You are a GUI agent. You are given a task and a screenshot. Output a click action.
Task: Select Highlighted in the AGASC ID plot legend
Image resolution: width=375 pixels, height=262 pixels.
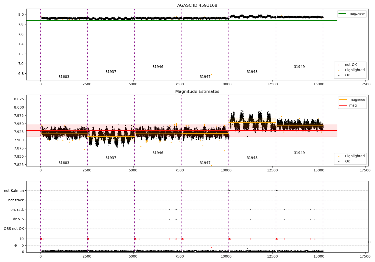[351, 70]
